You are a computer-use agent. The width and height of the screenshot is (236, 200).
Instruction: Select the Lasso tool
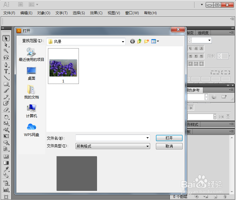(6, 57)
